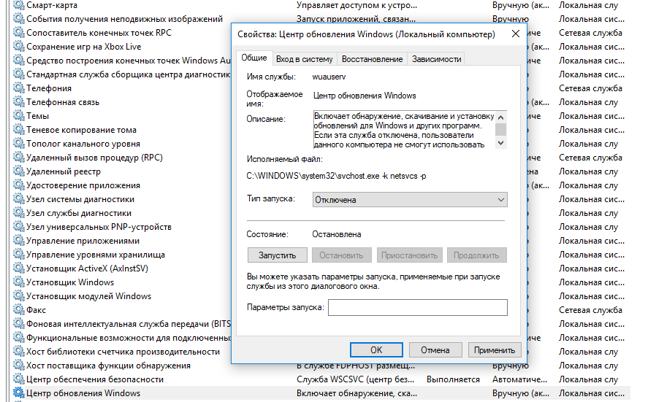Click the disabled Продолжить button

476,255
